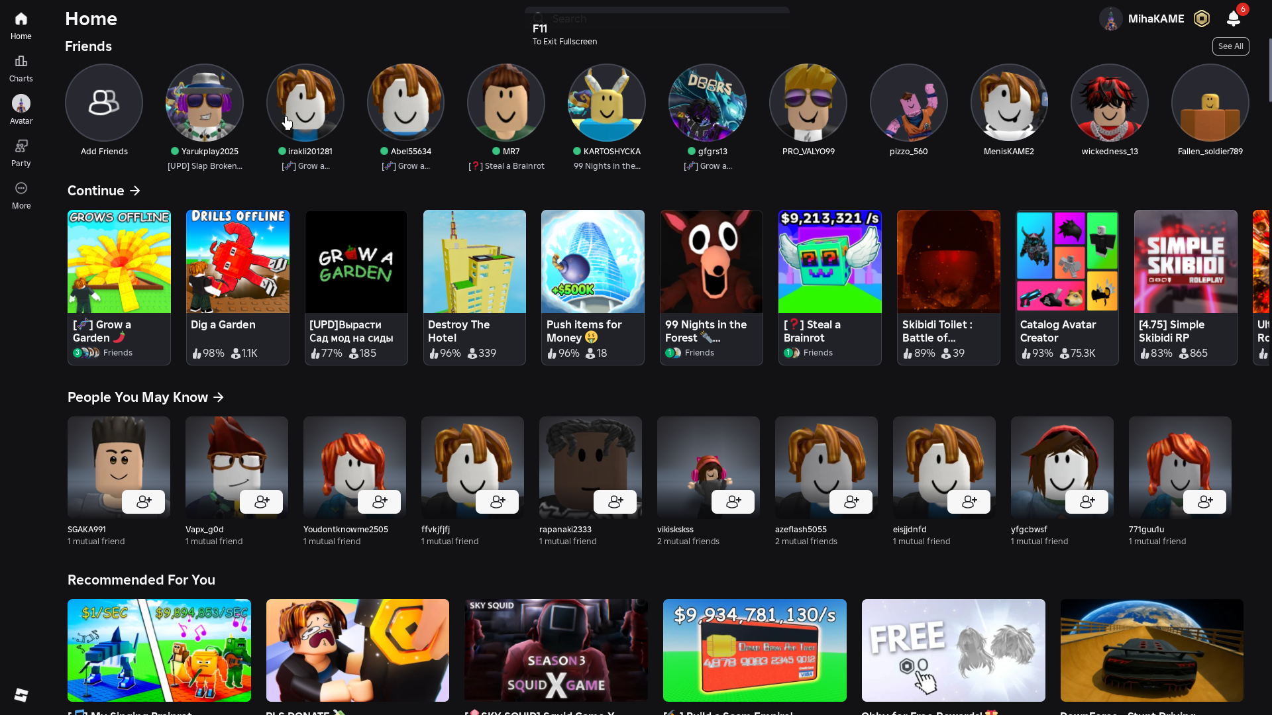Open the notifications bell icon

point(1233,19)
